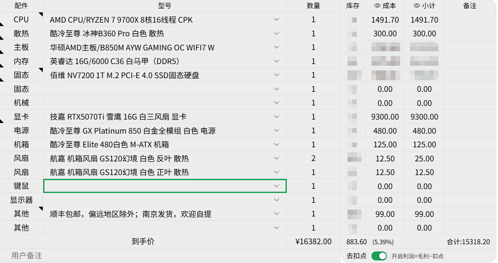Select the 内存 row label

(21, 61)
